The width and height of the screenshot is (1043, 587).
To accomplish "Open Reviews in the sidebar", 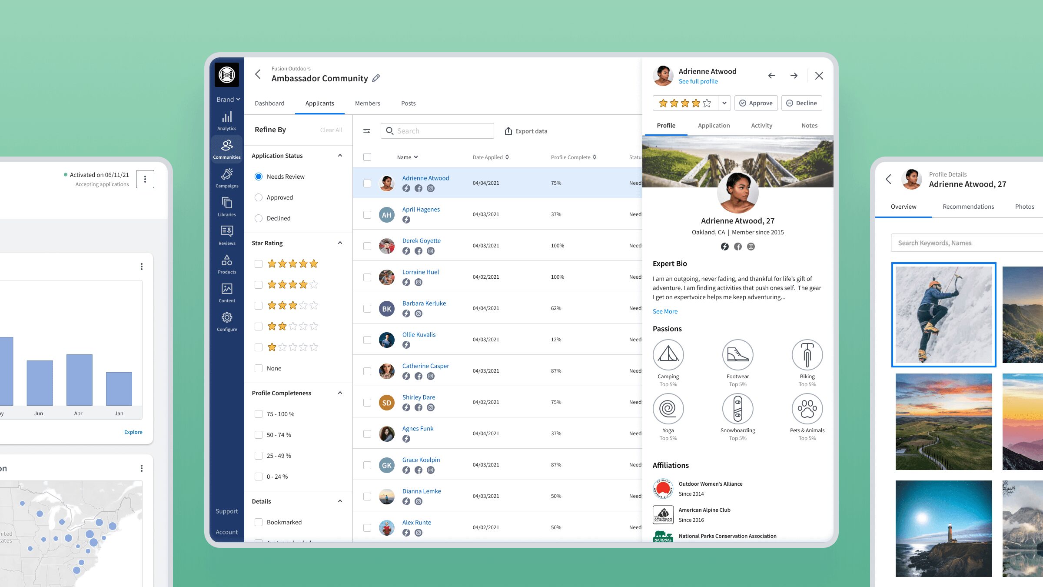I will (227, 236).
